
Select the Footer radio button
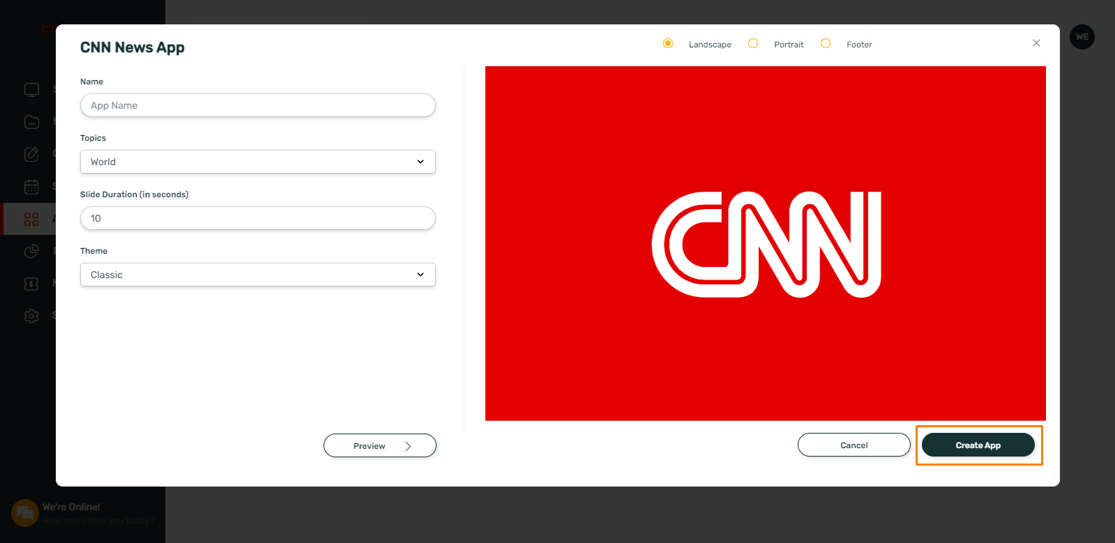(x=826, y=43)
